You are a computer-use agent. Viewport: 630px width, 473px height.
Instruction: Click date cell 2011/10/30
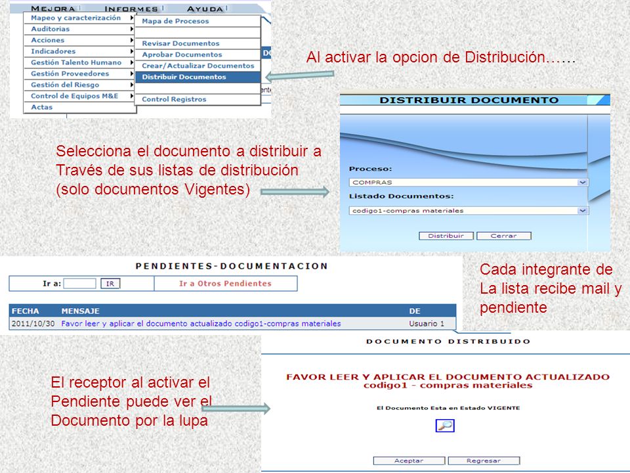click(33, 324)
